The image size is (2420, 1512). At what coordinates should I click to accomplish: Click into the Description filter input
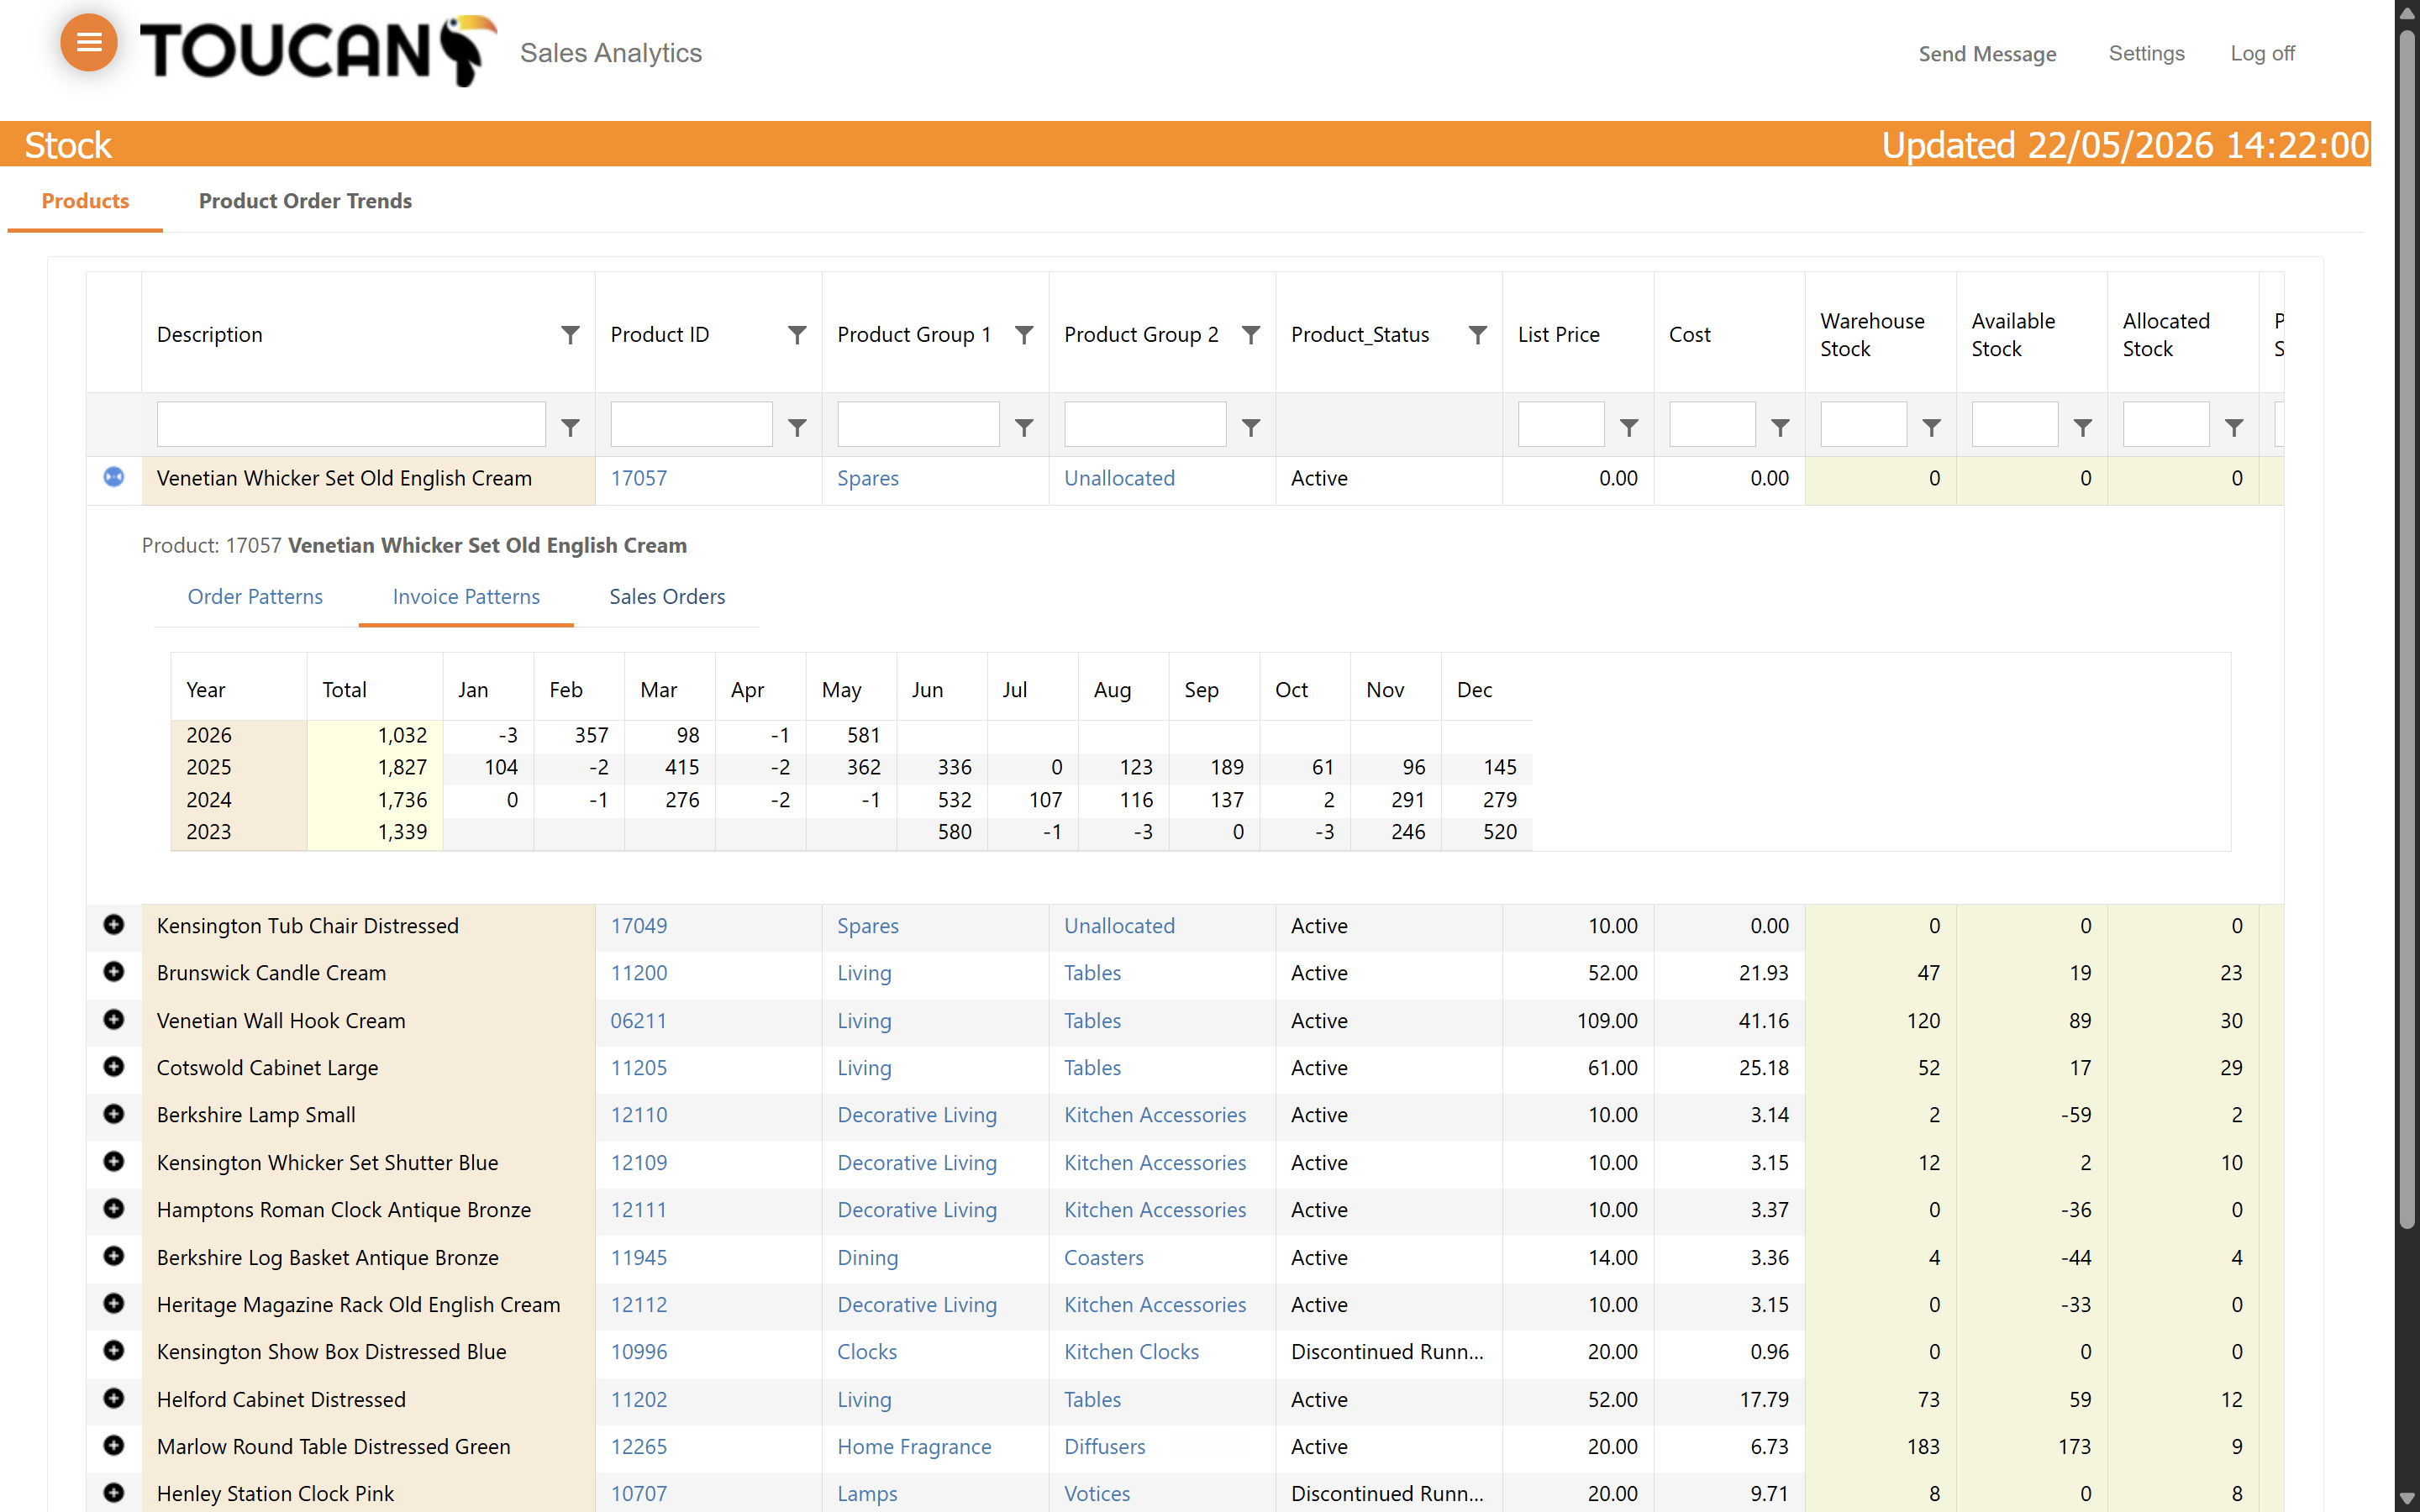[351, 425]
